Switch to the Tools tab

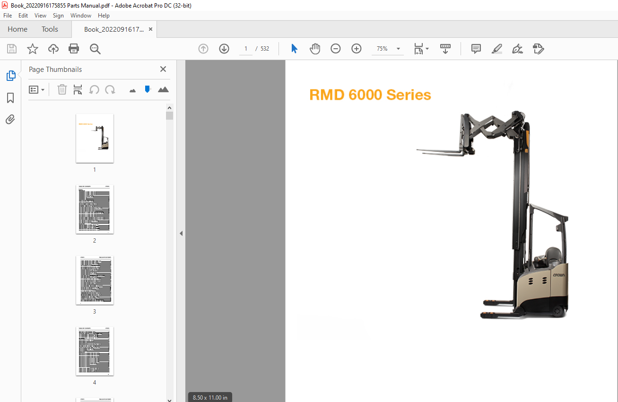[x=50, y=29]
